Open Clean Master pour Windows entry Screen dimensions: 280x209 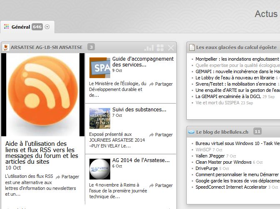[223, 162]
